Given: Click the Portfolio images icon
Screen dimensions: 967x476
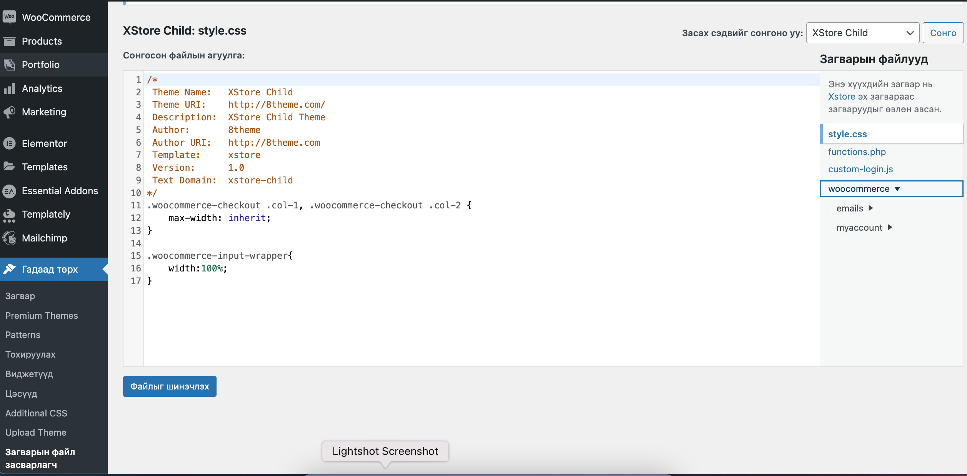Looking at the screenshot, I should [x=9, y=65].
